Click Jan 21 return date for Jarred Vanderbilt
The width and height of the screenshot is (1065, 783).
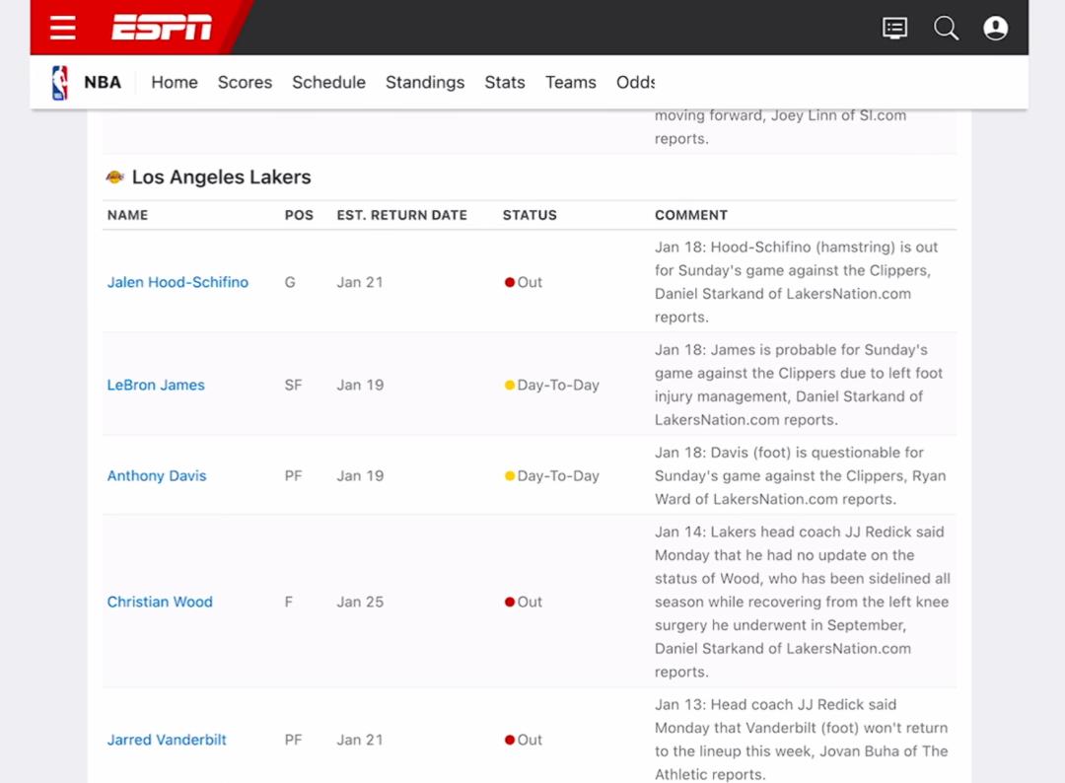pos(360,740)
